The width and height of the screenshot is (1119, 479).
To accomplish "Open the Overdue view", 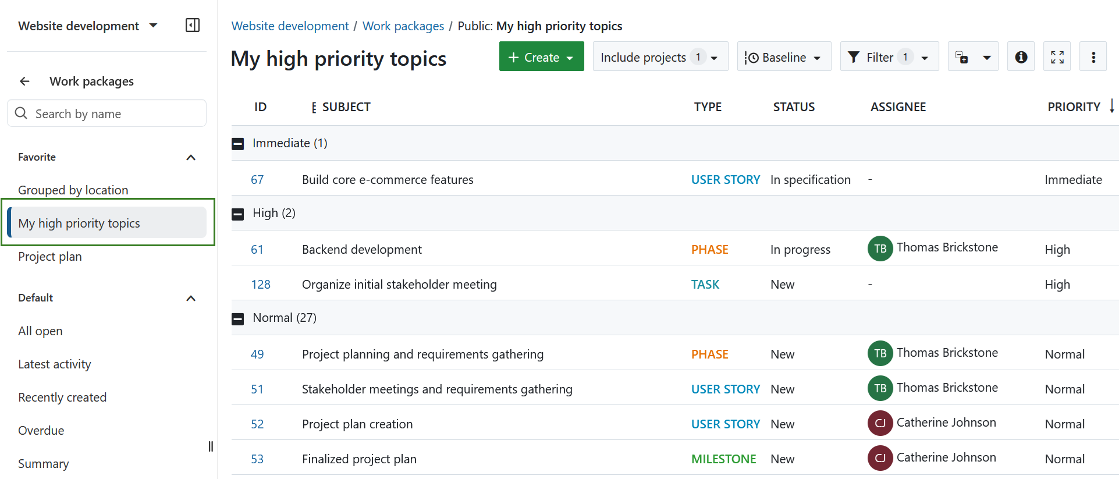I will point(41,430).
